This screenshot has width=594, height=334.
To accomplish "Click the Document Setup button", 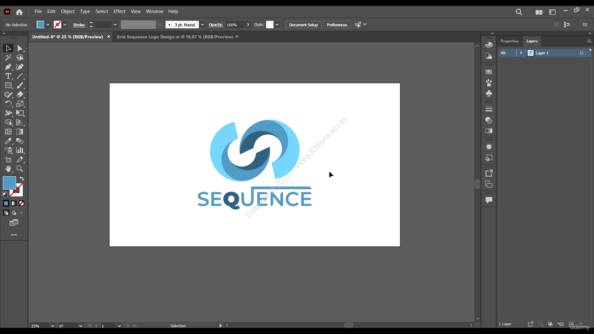I will coord(303,25).
